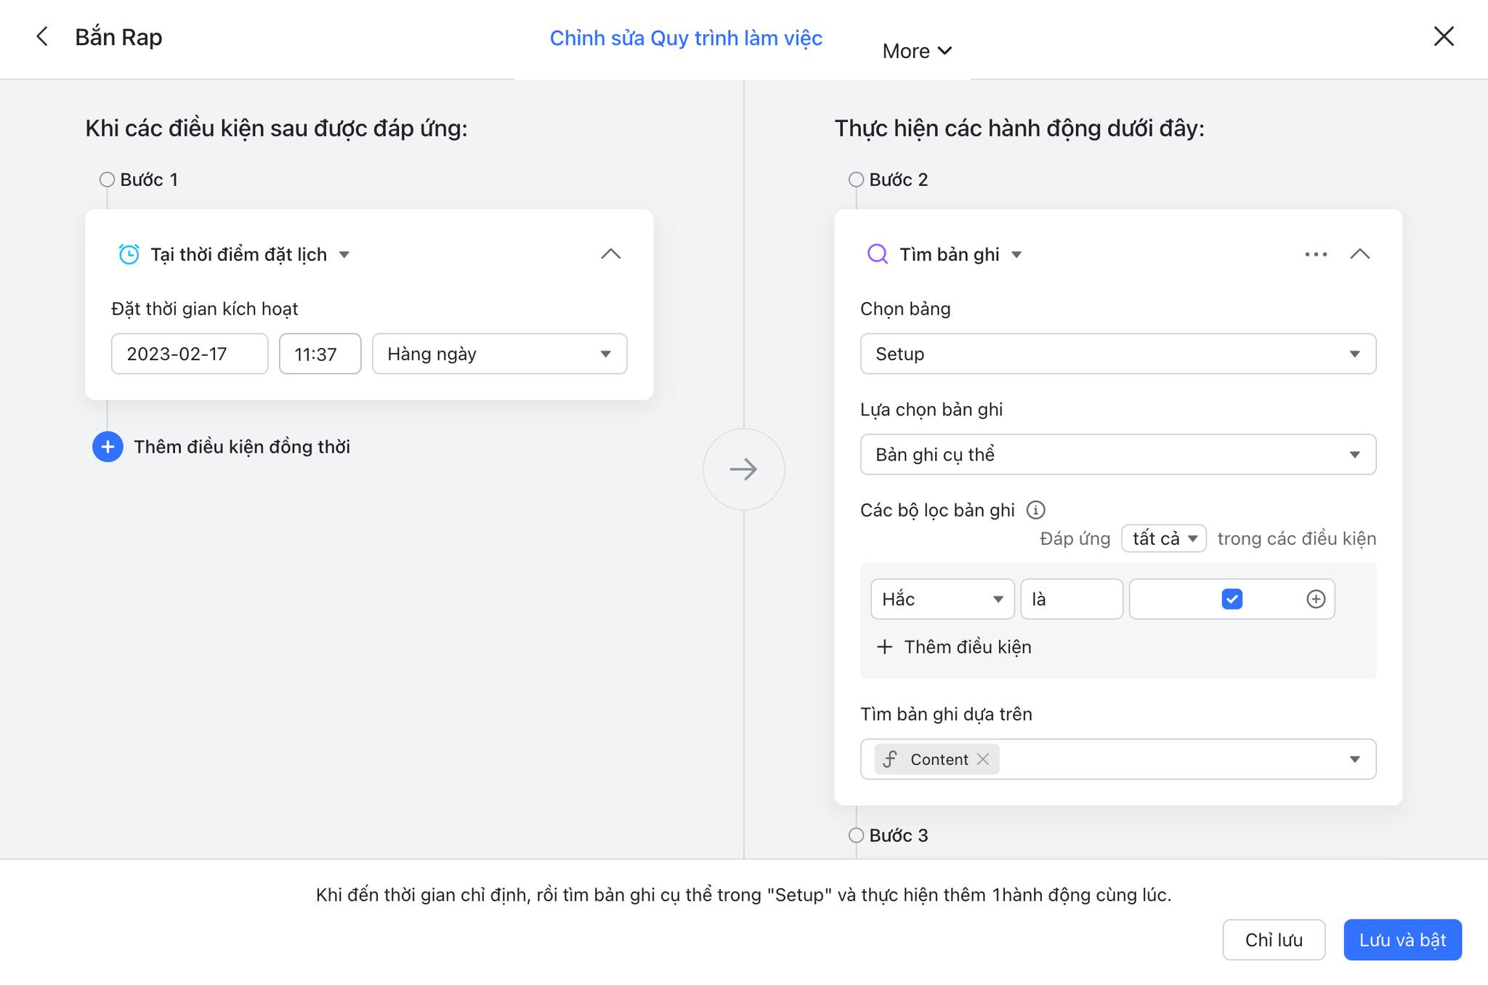
Task: Click the circled plus in filter value
Action: pyautogui.click(x=1316, y=599)
